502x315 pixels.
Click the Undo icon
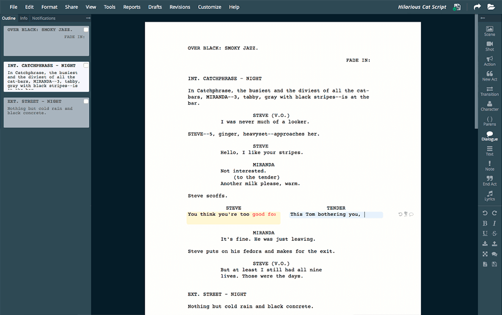tap(485, 213)
